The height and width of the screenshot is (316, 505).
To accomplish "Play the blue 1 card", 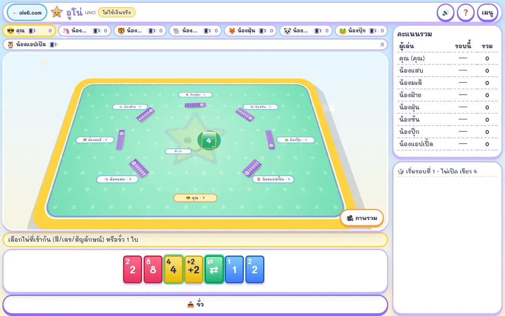I will pyautogui.click(x=234, y=269).
